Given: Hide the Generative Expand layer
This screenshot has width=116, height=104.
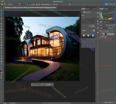Looking at the screenshot, I should tap(100, 34).
